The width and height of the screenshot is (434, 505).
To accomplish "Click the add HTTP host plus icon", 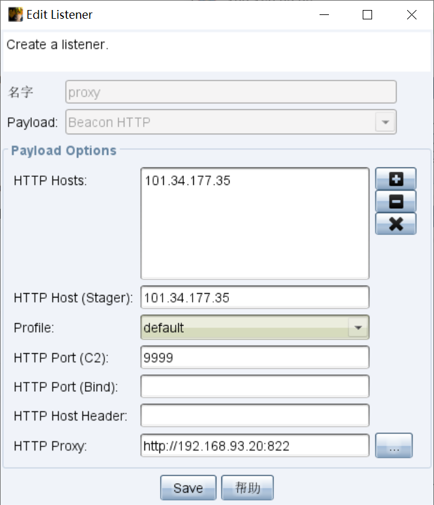I will click(x=395, y=179).
